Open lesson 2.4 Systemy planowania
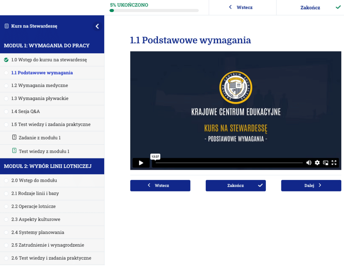This screenshot has height=268, width=344. [x=52, y=232]
